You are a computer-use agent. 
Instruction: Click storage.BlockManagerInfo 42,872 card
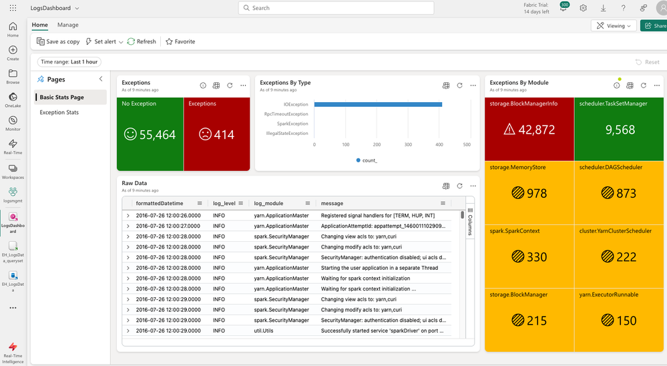tap(529, 130)
